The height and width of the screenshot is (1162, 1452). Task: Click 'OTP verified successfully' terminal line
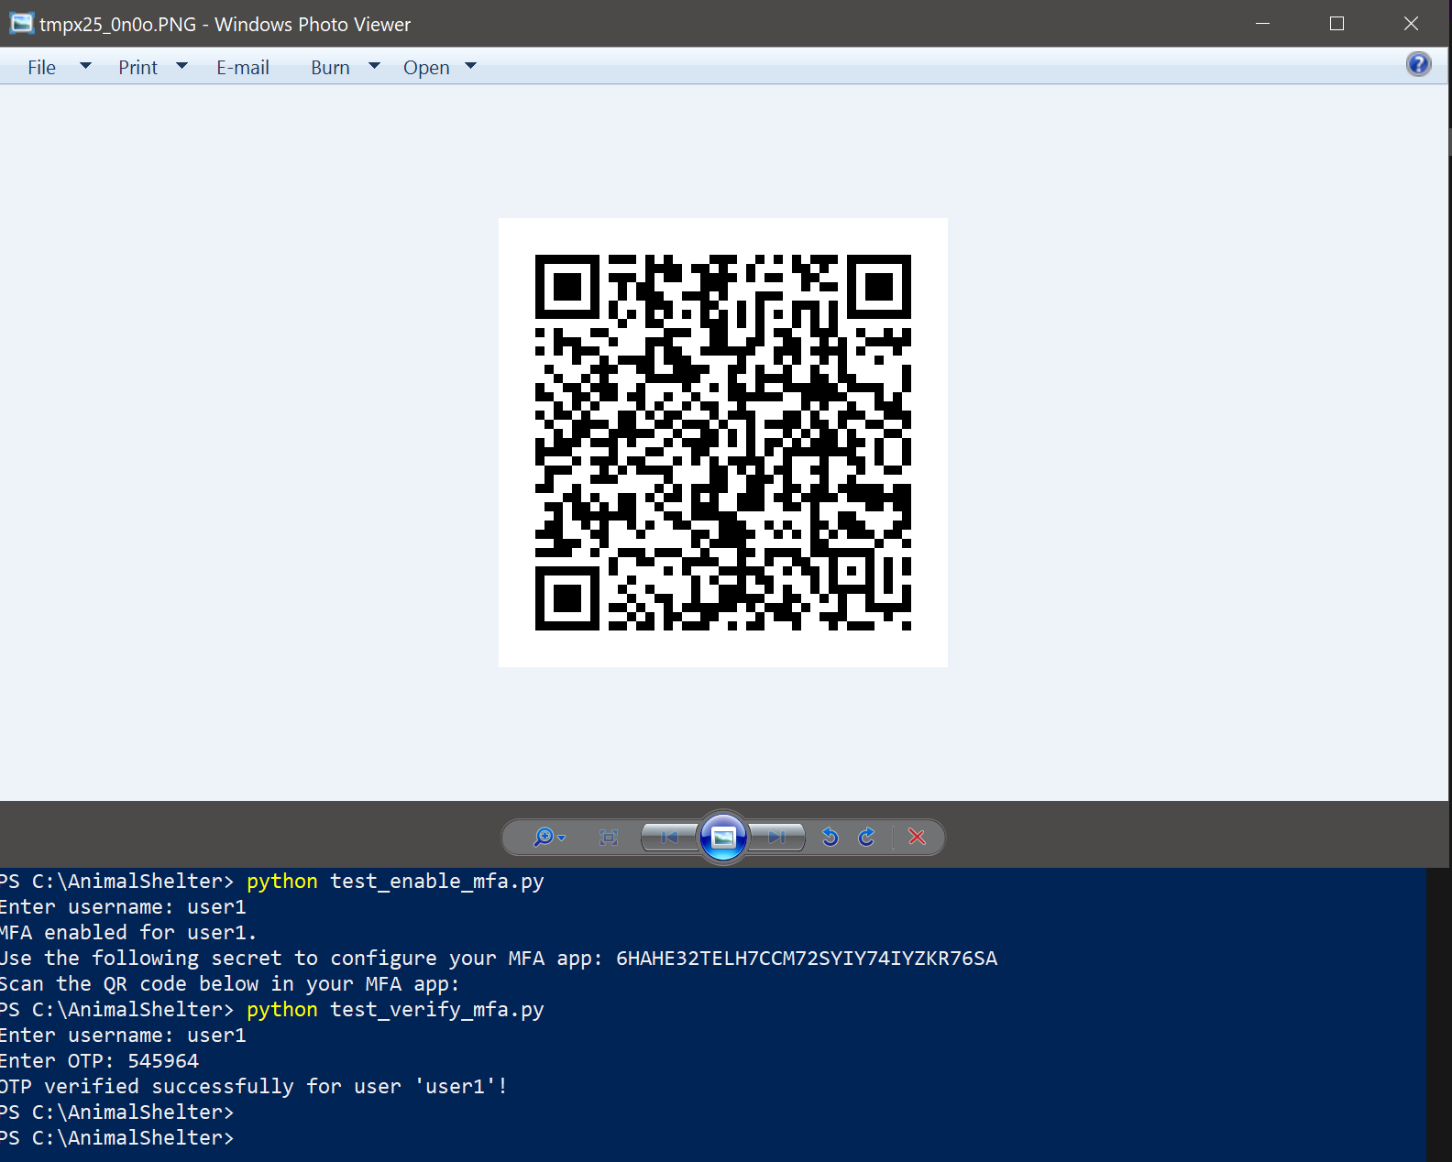(x=254, y=1087)
